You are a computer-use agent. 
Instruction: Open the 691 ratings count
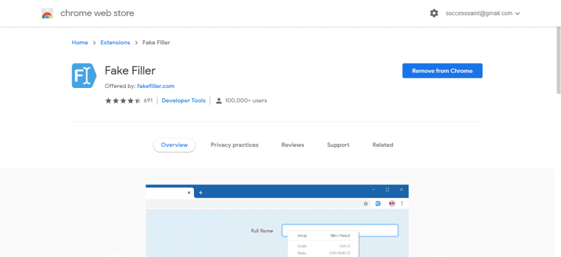(x=148, y=101)
